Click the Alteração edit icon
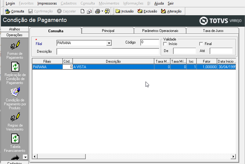 pyautogui.click(x=163, y=11)
